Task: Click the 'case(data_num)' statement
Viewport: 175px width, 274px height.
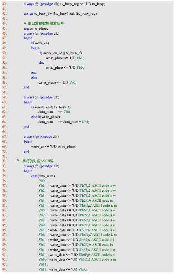Action: (x=43, y=176)
